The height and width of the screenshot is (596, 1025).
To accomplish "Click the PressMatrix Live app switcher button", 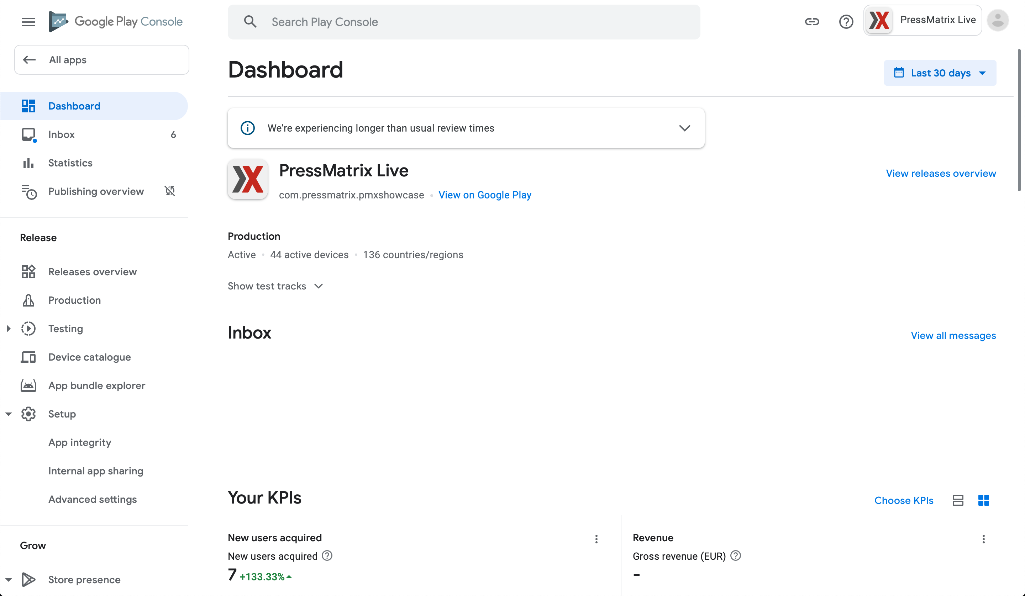I will 922,20.
